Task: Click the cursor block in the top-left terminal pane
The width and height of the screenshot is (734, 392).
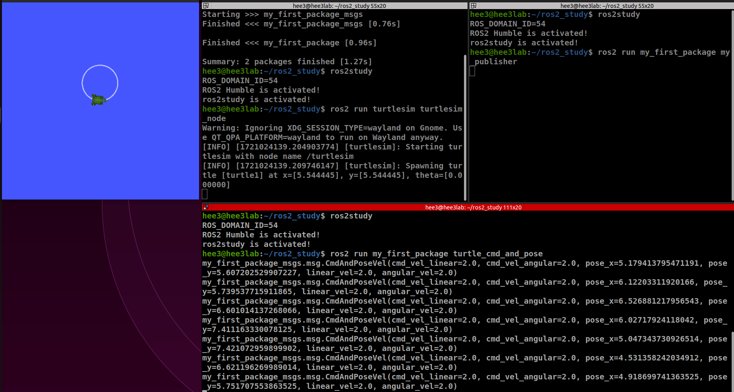Action: click(205, 194)
